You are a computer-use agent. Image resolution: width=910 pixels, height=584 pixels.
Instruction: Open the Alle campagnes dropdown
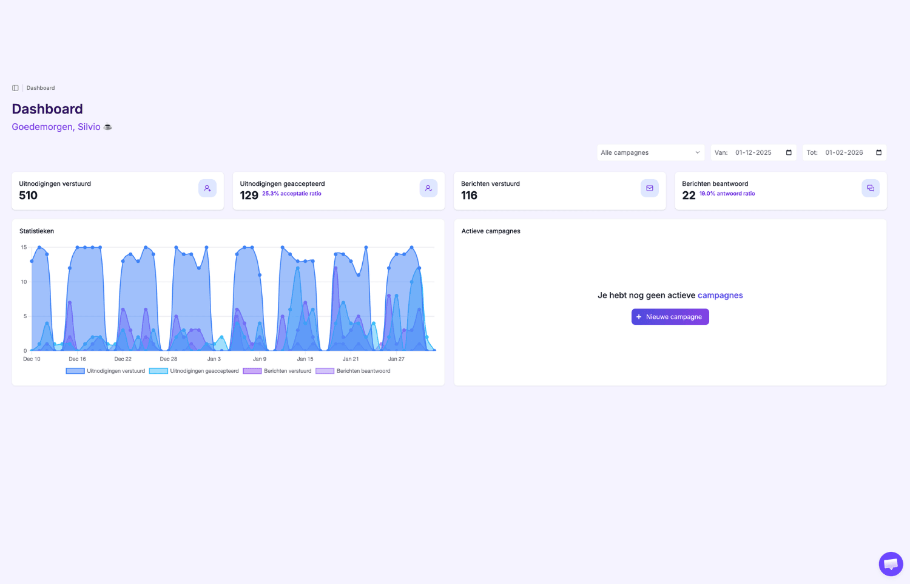click(x=650, y=152)
